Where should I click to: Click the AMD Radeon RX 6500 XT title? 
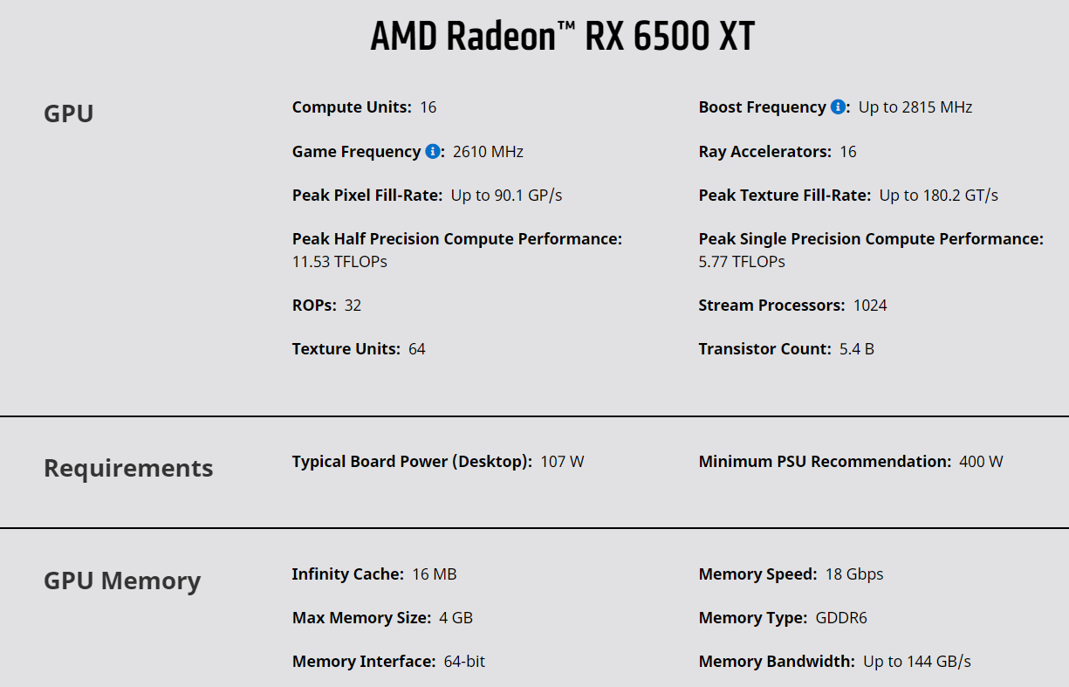pos(563,37)
